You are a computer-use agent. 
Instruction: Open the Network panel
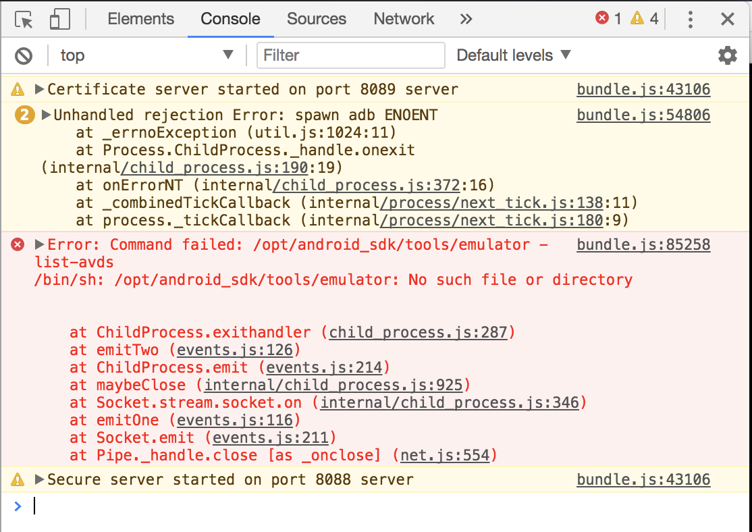(x=403, y=19)
